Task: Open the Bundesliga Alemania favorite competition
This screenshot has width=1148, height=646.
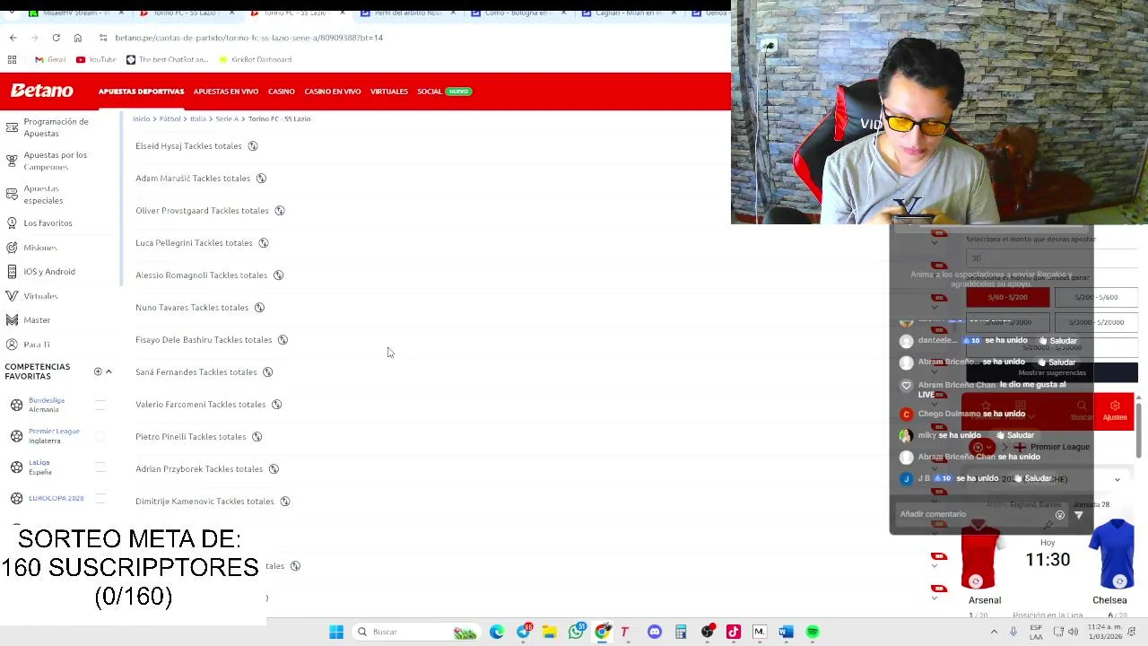Action: click(x=47, y=405)
